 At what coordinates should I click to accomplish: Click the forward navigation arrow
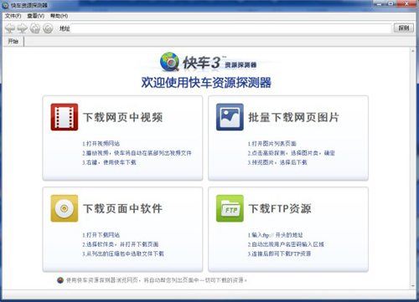23,28
